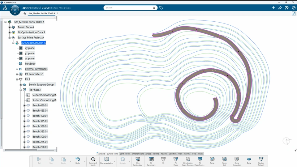This screenshot has width=297, height=167.
Task: Select the Ramp Split tool
Action: tap(225, 161)
